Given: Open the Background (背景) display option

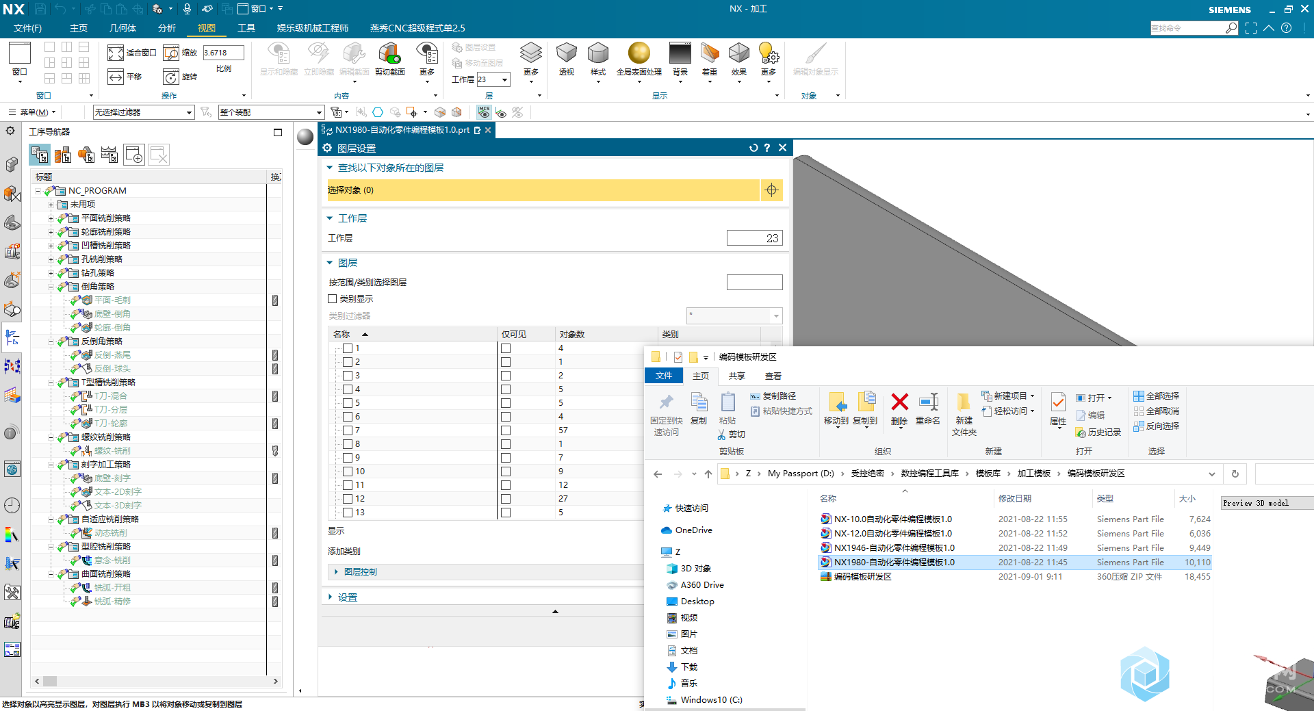Looking at the screenshot, I should pos(680,53).
